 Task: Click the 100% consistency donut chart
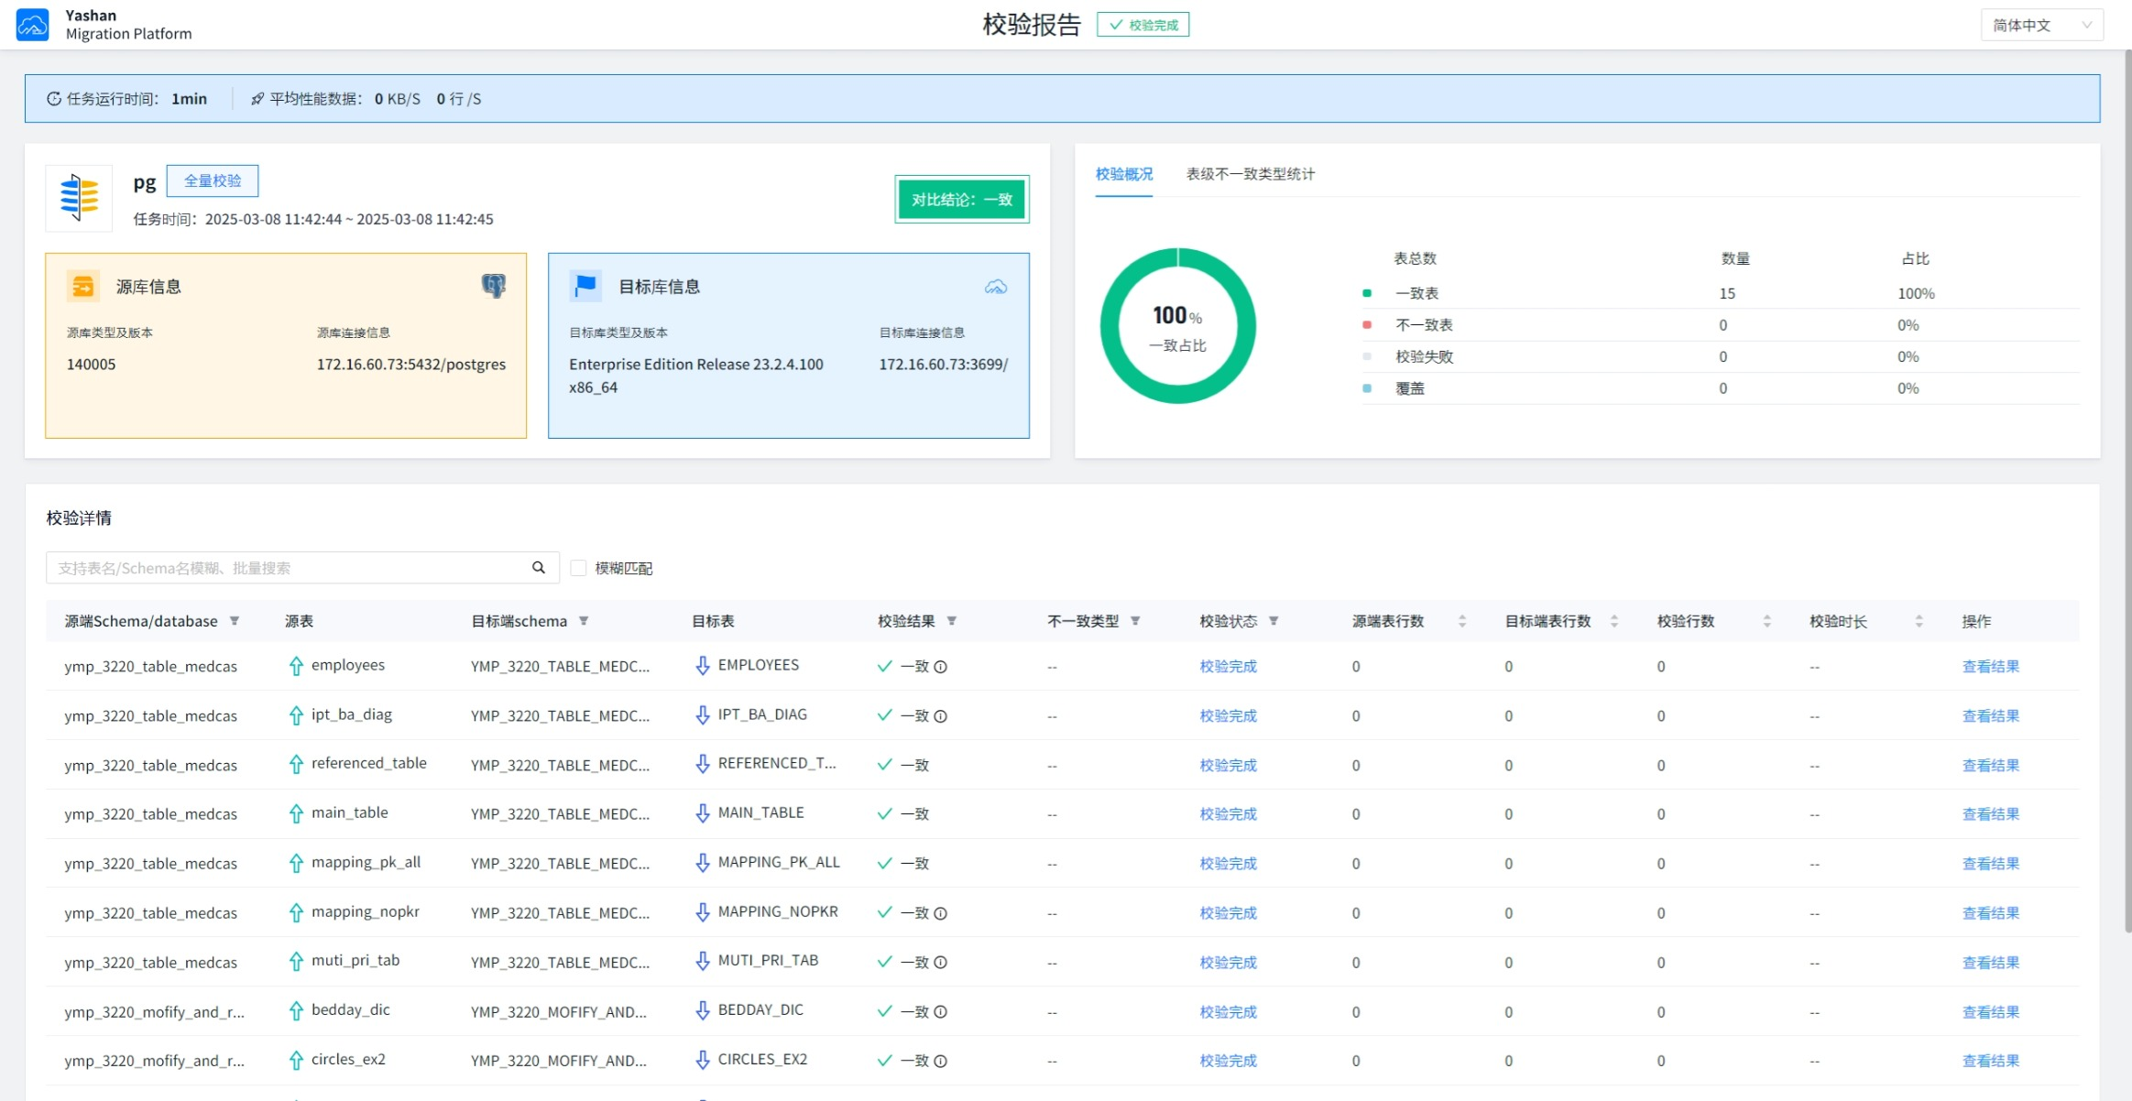(x=1177, y=325)
